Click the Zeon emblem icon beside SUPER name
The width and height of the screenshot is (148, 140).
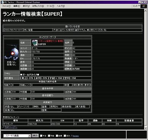(35, 42)
